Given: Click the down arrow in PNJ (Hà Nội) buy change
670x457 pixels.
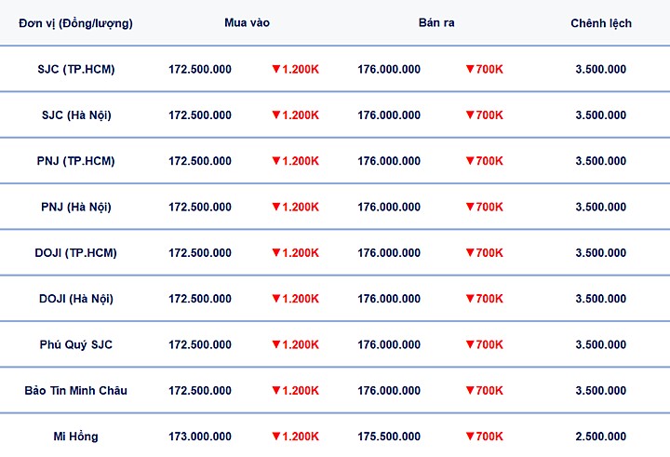Looking at the screenshot, I should click(x=276, y=207).
